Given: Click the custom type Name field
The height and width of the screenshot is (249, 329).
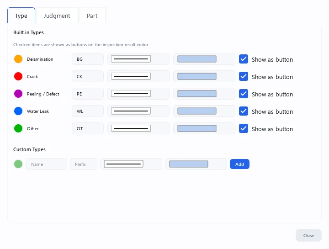Looking at the screenshot, I should 47,164.
